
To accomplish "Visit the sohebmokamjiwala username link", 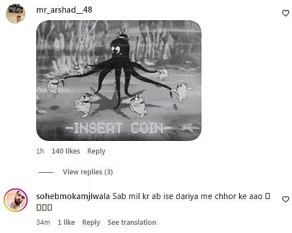I will click(x=73, y=196).
